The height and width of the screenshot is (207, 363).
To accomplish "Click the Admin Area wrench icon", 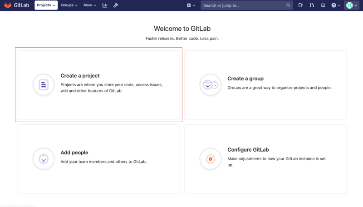I will pos(116,5).
